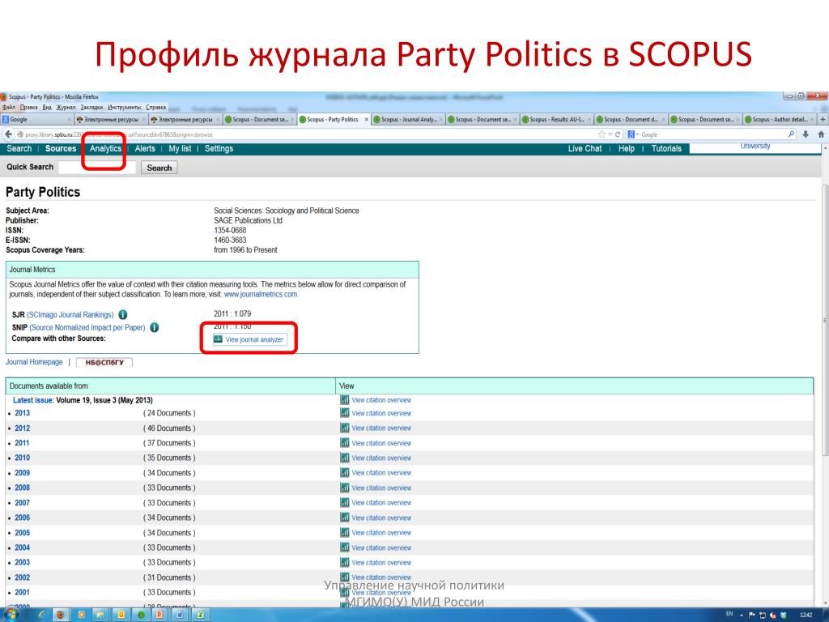Click citation overview icon in Latest issue row

click(345, 400)
